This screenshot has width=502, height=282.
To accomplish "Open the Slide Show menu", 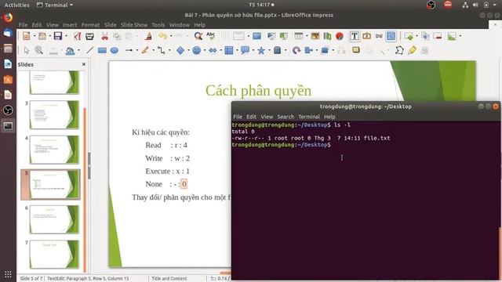I will [x=134, y=24].
